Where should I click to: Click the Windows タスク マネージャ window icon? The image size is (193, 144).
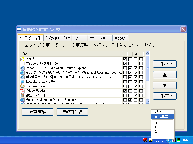pyautogui.click(x=23, y=63)
